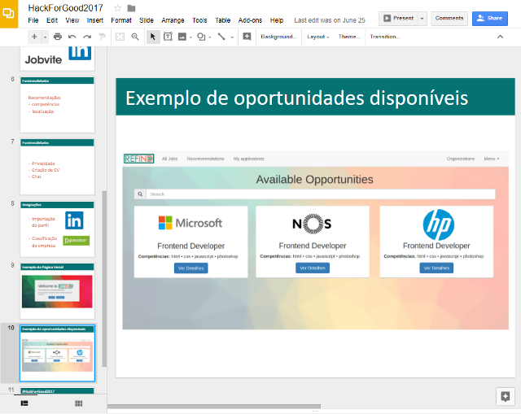Collapse the toolbar with chevron
This screenshot has height=414, width=521.
click(x=500, y=37)
